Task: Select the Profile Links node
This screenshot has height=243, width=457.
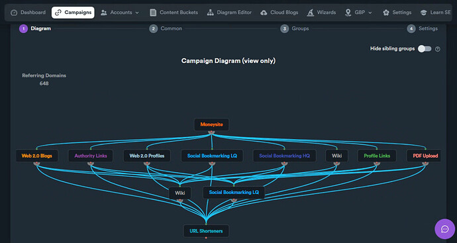Action: (377, 156)
